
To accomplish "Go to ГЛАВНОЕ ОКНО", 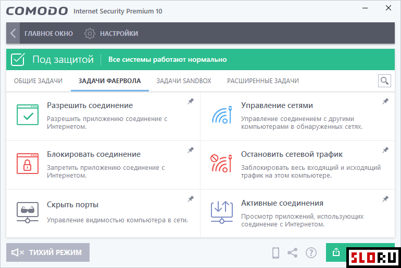I will 48,33.
